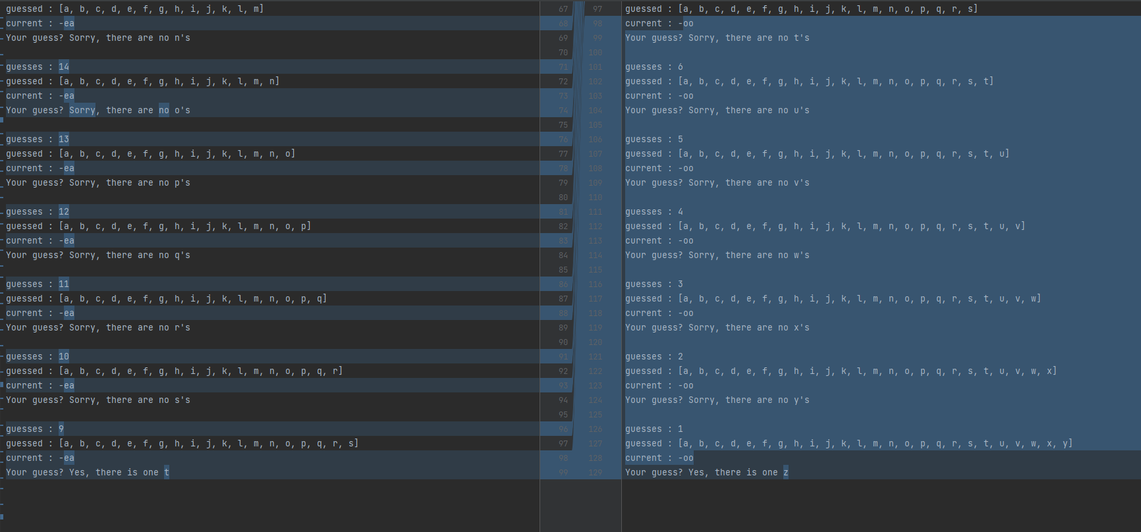This screenshot has width=1141, height=532.
Task: Click the right guessed list ending with 's, t]'
Action: [x=809, y=82]
